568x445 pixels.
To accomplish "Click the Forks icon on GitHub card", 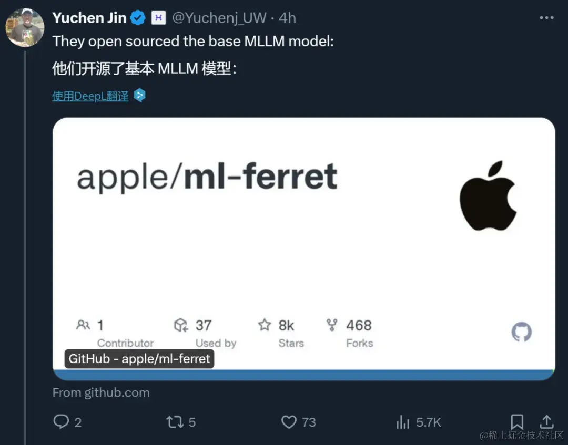I will coord(332,325).
